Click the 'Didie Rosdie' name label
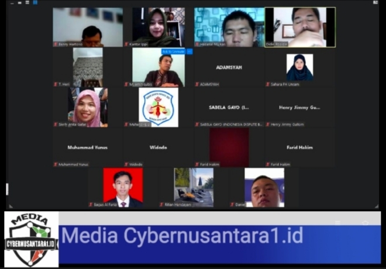Screen dimensions: 386x269 [x=277, y=44]
